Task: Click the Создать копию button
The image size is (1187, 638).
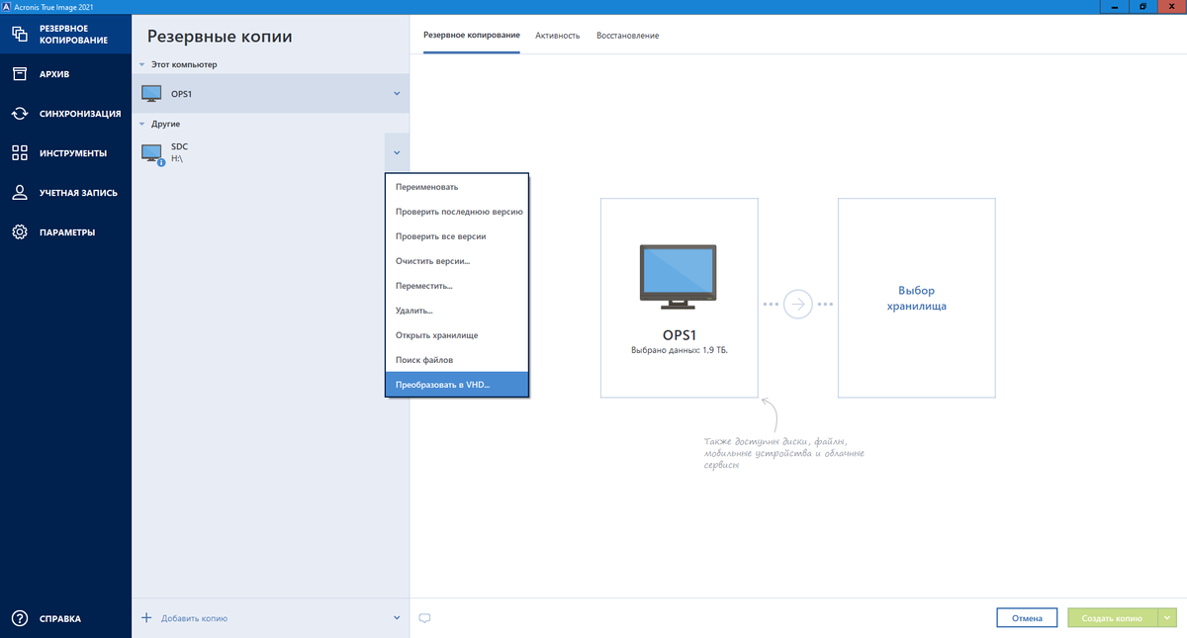Action: pyautogui.click(x=1113, y=618)
